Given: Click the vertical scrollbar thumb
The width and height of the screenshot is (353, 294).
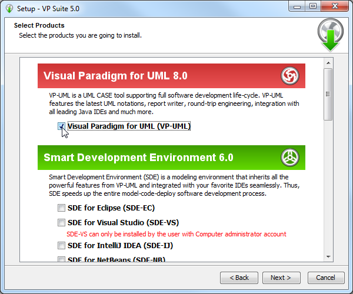Looking at the screenshot, I should 328,94.
